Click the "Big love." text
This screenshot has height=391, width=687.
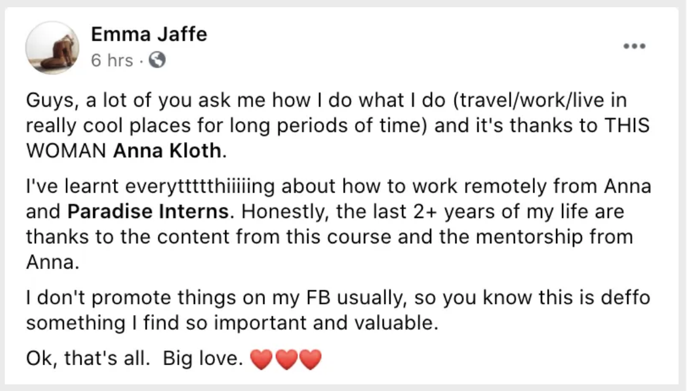tap(202, 360)
